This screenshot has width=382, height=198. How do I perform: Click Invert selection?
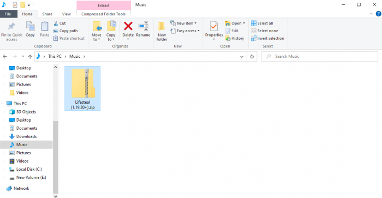pyautogui.click(x=267, y=39)
